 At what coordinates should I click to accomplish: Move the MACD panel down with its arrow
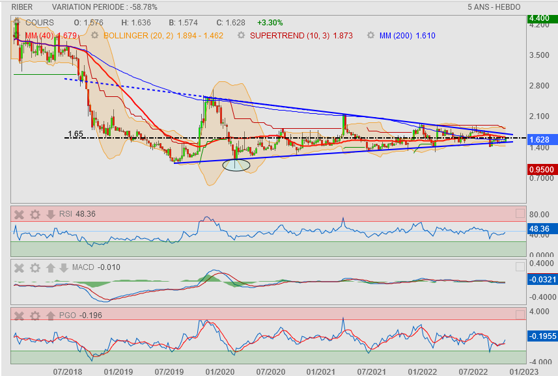tap(64, 267)
